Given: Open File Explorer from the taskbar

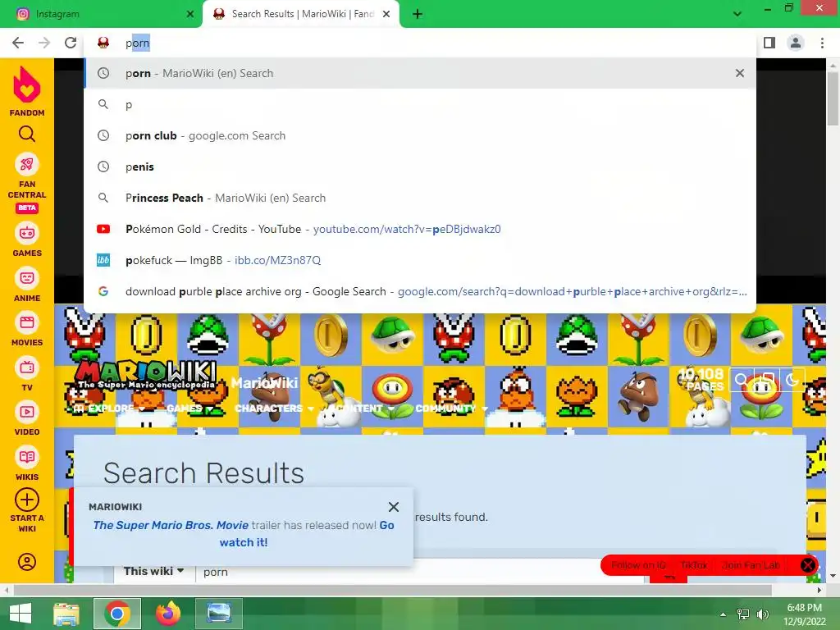Looking at the screenshot, I should [66, 614].
